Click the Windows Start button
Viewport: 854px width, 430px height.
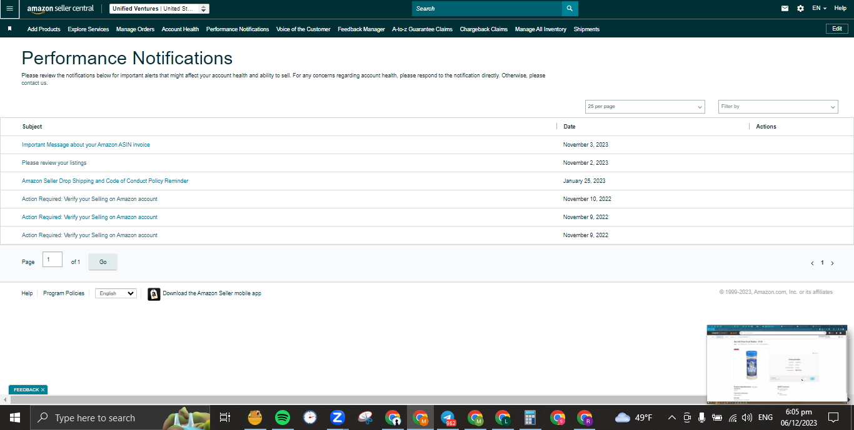pyautogui.click(x=15, y=418)
